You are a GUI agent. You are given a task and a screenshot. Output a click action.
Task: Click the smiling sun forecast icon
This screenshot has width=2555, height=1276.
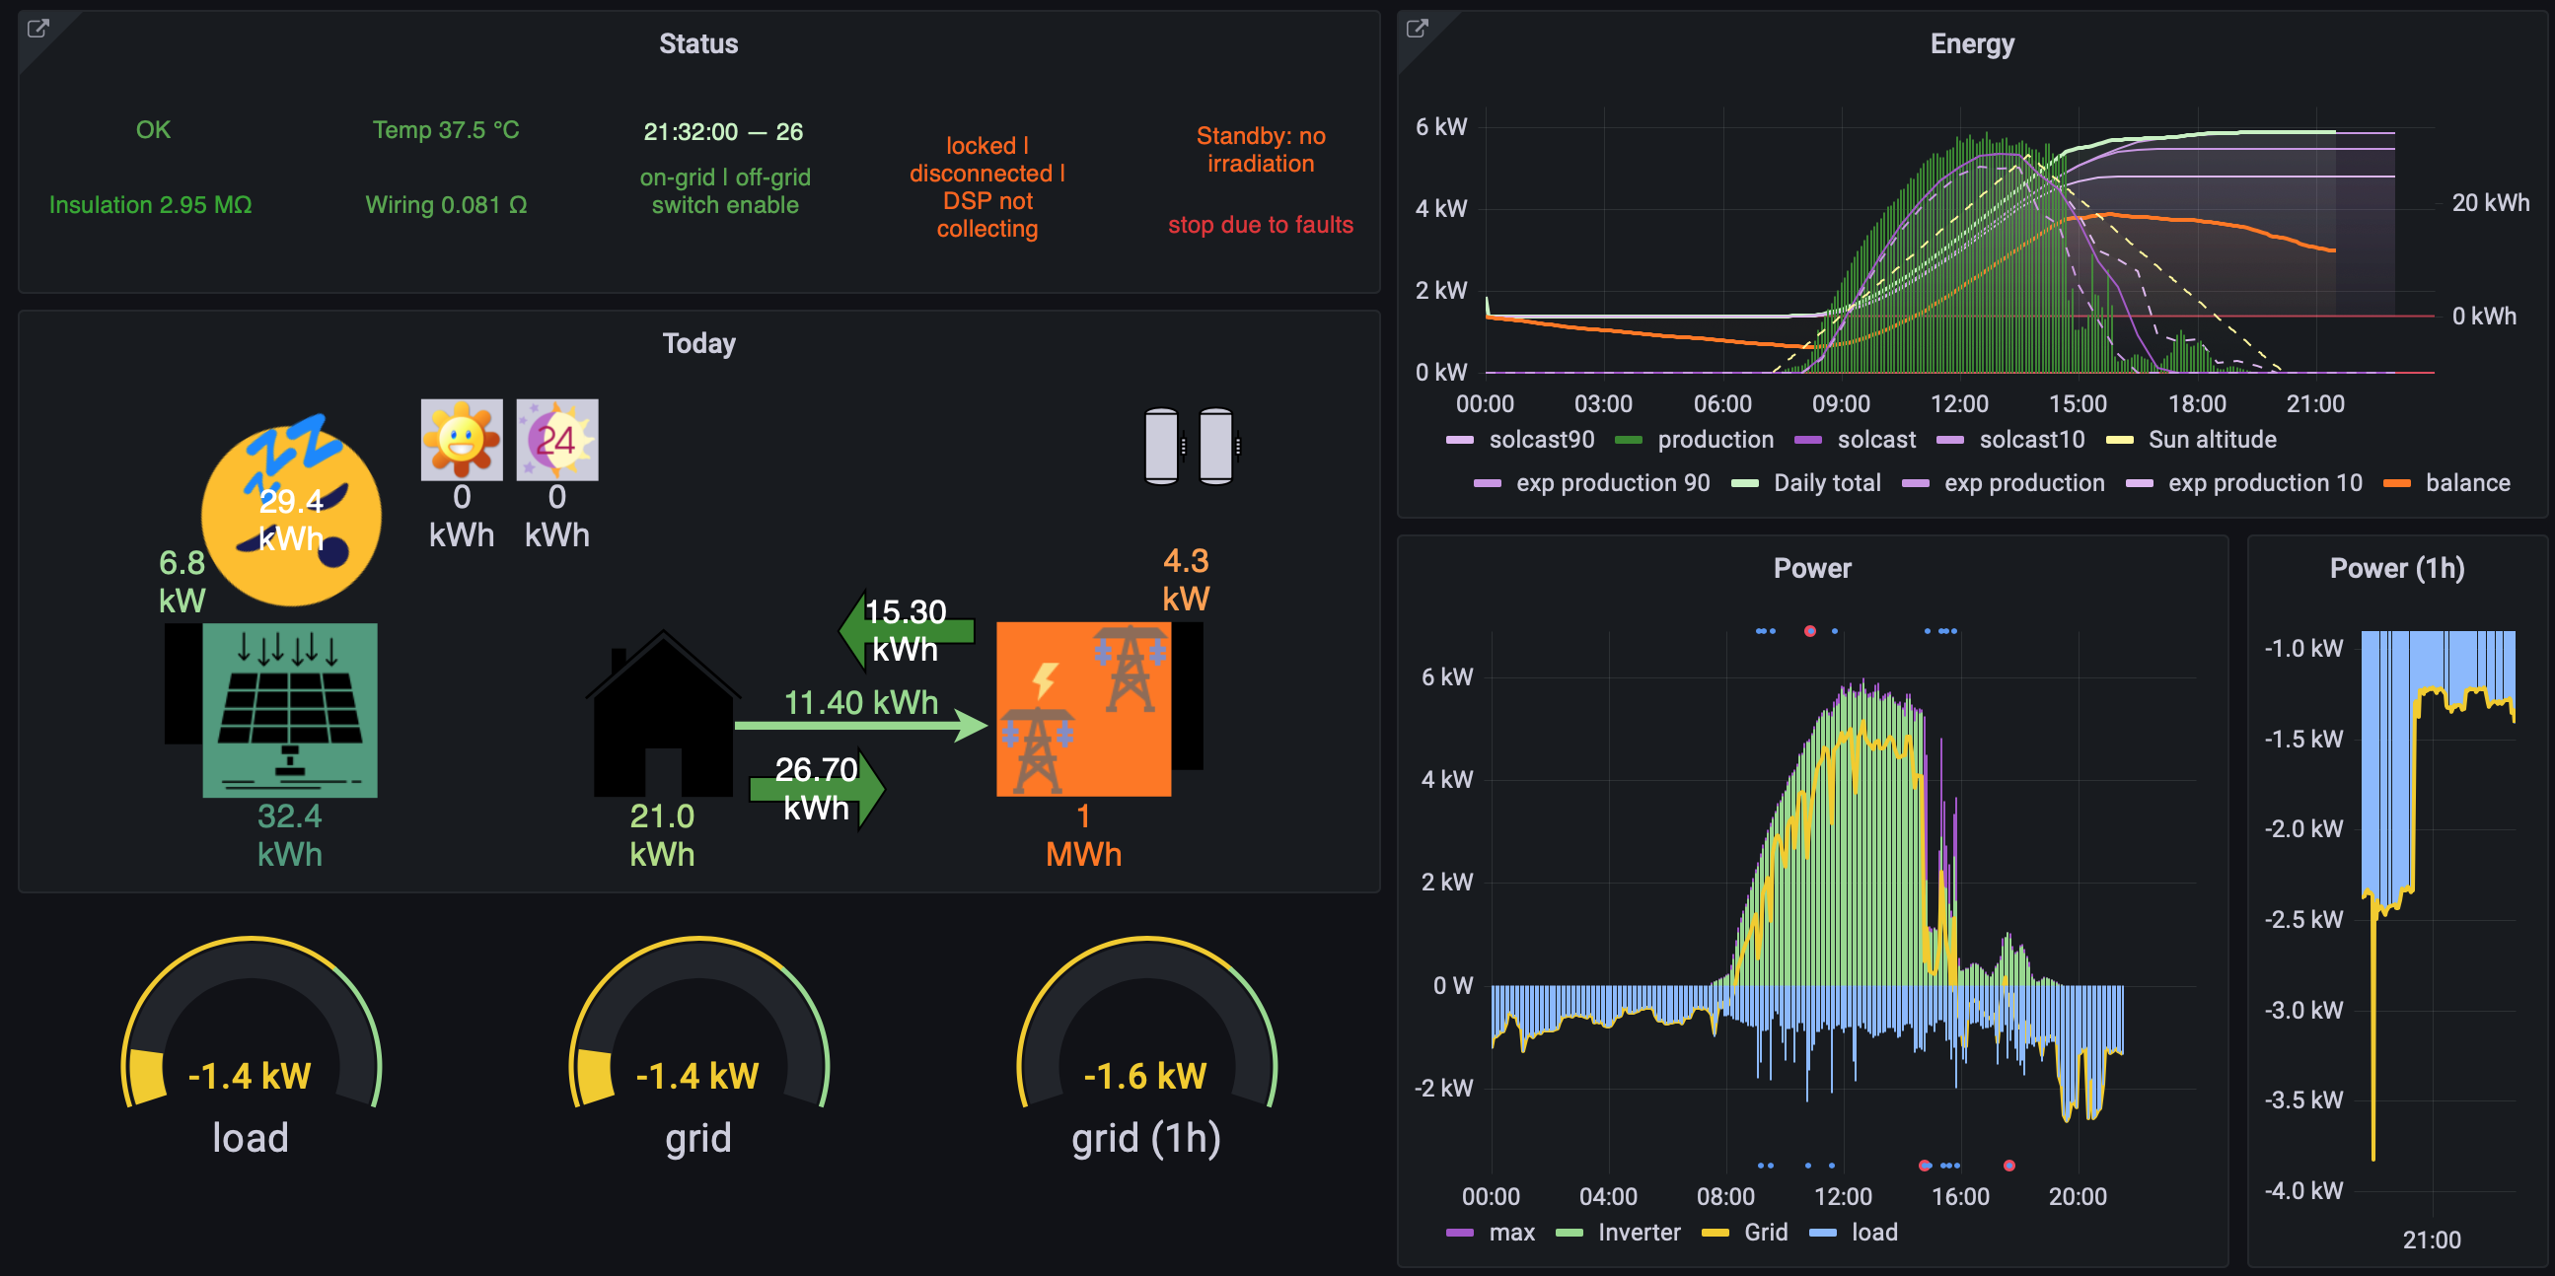pos(462,440)
